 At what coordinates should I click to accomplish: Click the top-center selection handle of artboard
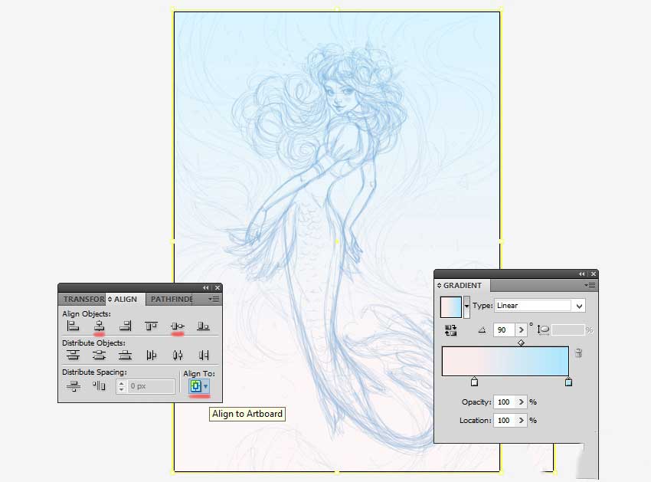coord(337,8)
